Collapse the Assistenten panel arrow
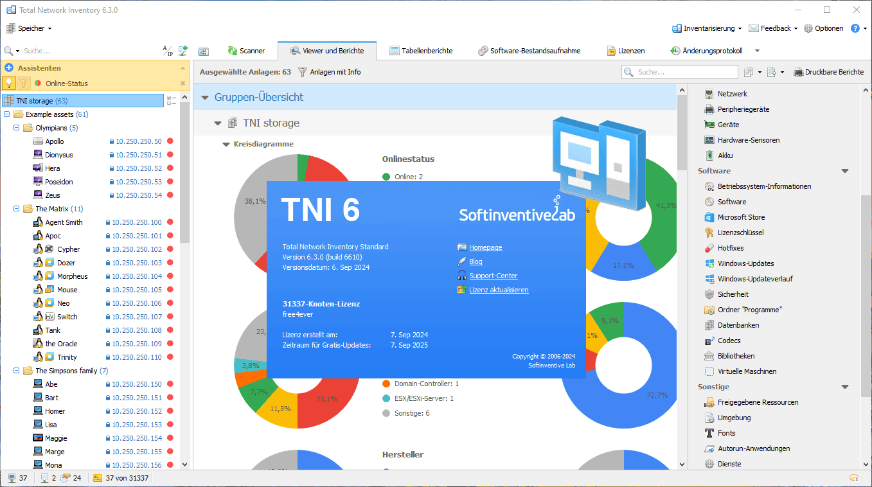Screen dimensions: 872x487 click(182, 68)
